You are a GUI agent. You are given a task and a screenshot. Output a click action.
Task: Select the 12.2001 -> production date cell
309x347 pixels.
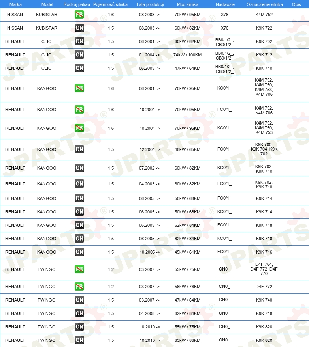(x=150, y=149)
